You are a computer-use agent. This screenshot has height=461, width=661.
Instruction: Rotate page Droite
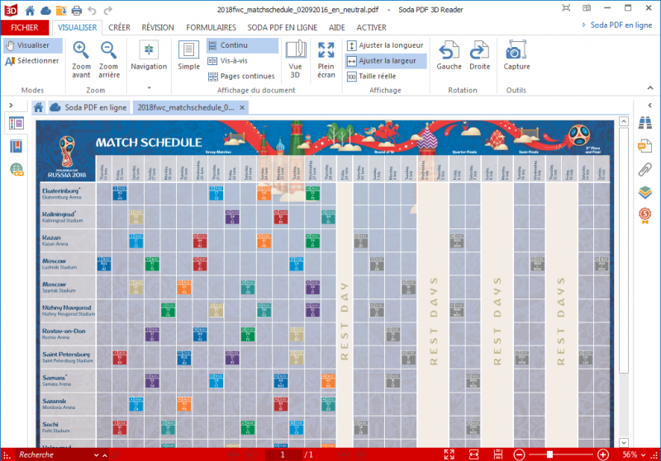480,55
